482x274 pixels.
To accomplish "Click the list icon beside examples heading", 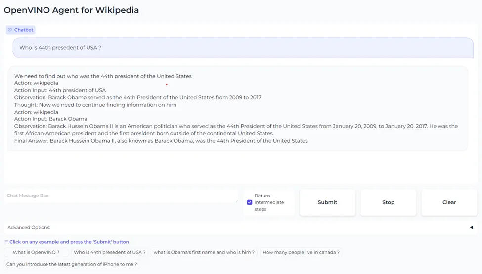I will point(6,242).
